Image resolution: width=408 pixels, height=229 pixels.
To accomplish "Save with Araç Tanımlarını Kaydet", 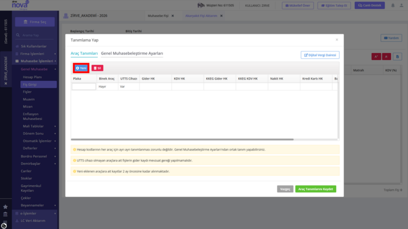I will pos(316,189).
